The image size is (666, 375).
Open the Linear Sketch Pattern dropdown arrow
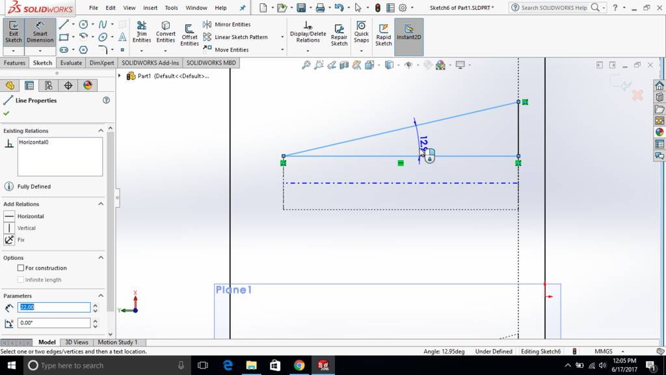[282, 37]
